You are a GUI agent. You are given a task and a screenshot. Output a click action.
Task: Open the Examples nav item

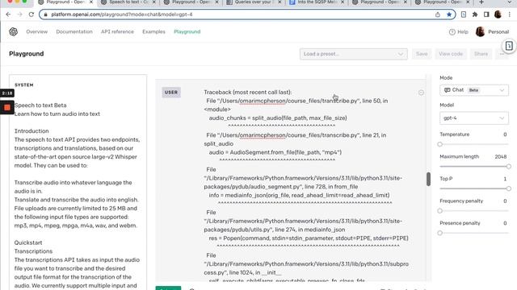pos(153,32)
